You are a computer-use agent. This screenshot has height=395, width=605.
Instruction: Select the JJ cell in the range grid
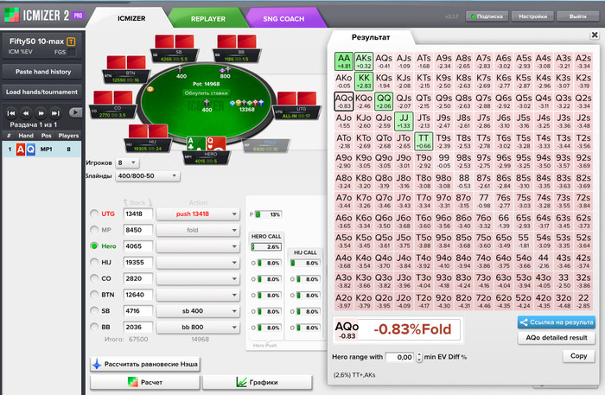coord(404,121)
